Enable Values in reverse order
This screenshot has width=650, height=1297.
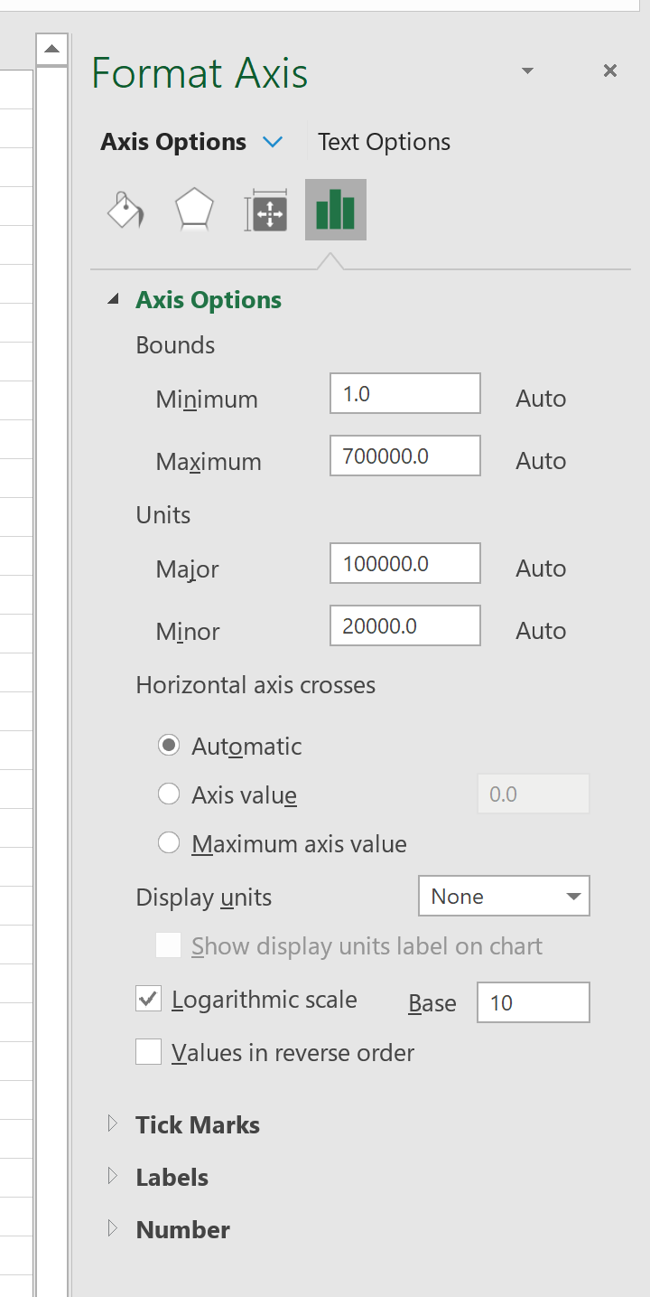point(148,1052)
